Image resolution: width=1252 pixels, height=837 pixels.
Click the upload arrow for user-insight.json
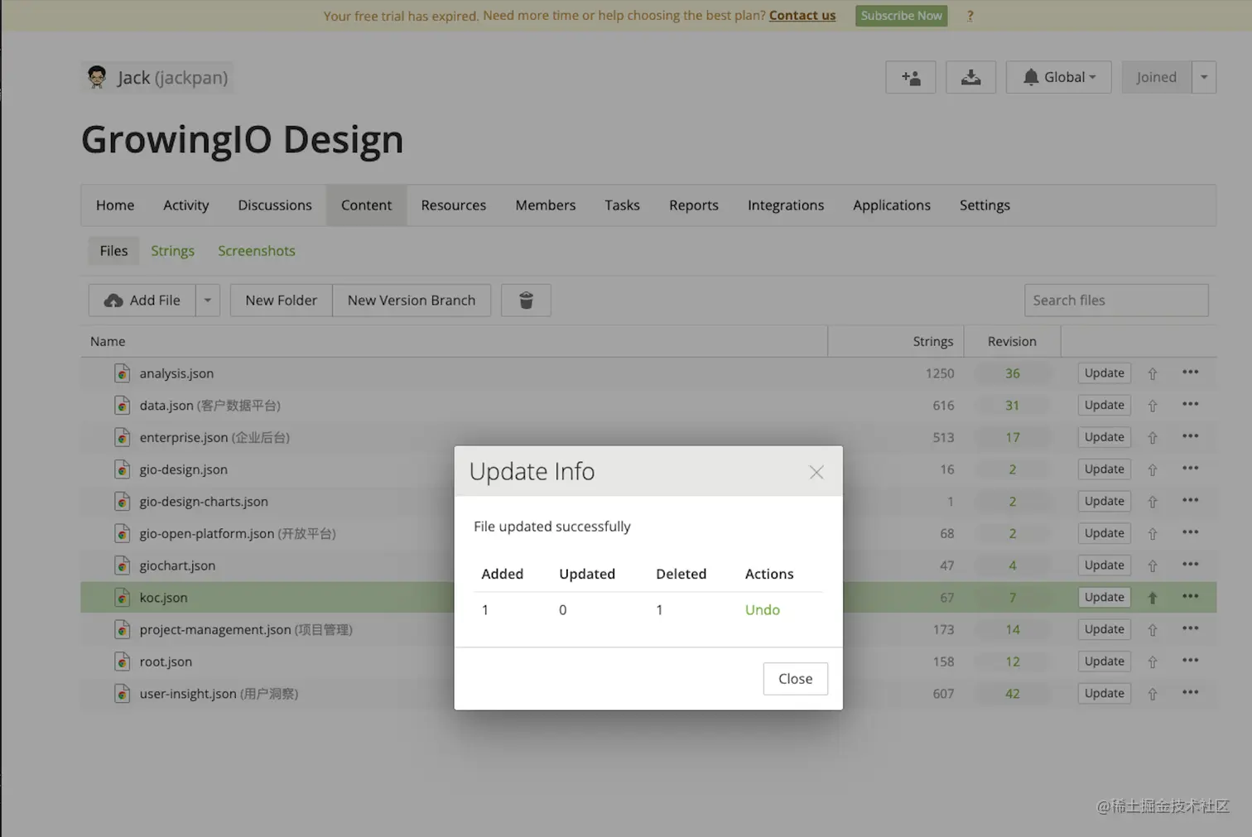pyautogui.click(x=1152, y=694)
